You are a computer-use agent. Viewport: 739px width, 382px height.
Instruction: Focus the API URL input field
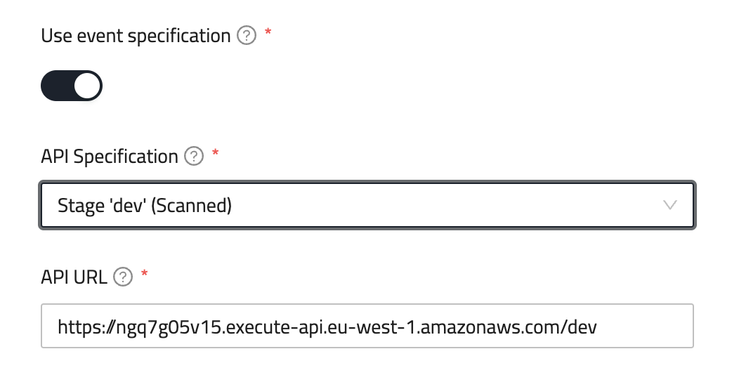pos(367,326)
